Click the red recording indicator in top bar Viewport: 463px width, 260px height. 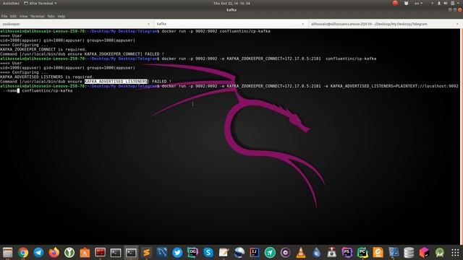pyautogui.click(x=395, y=3)
